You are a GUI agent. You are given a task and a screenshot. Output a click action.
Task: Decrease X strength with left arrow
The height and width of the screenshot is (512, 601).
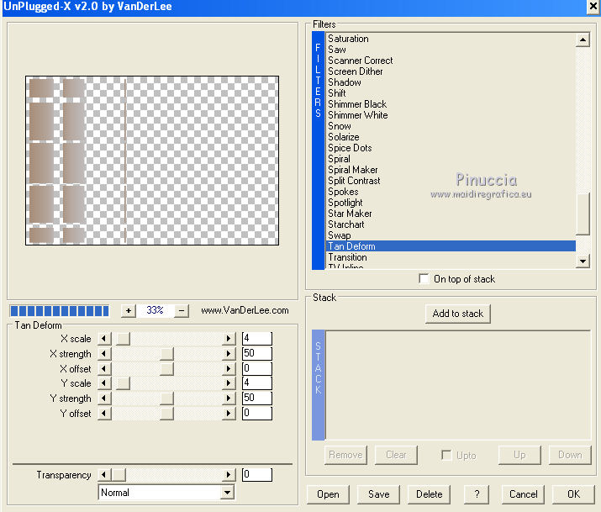click(x=104, y=353)
